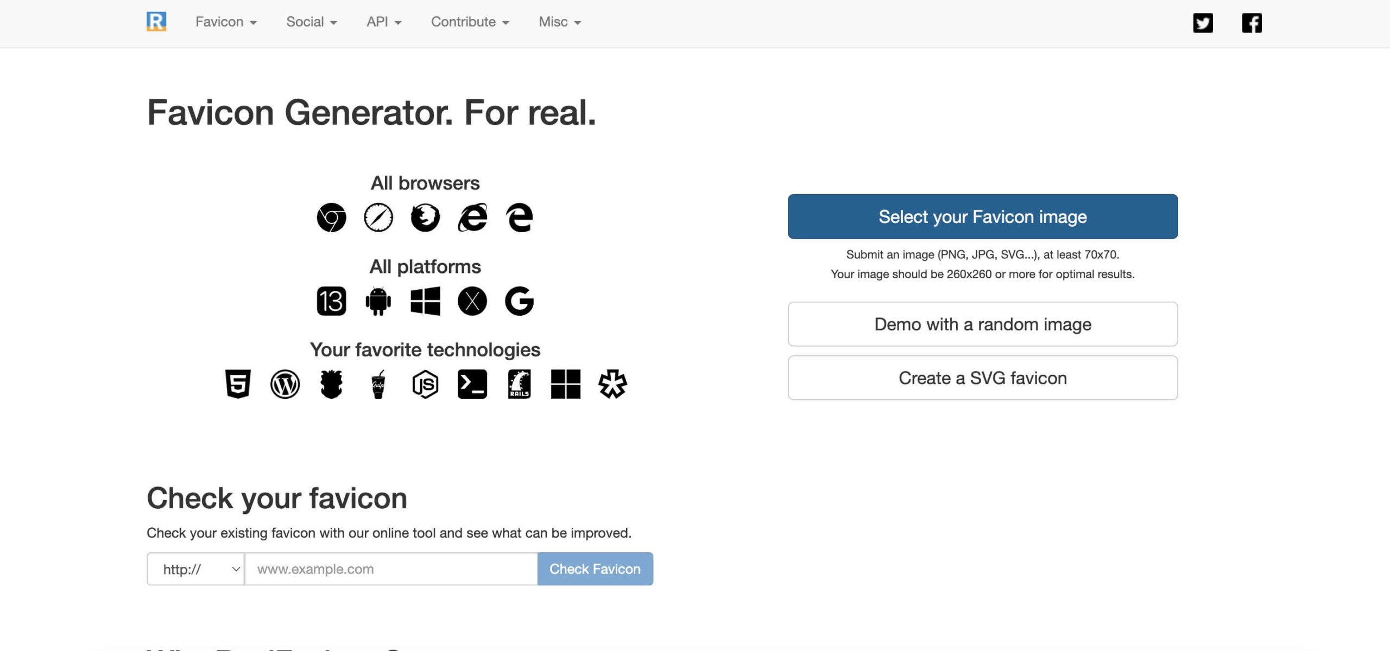Click the Firefox browser icon
The height and width of the screenshot is (651, 1390).
425,218
